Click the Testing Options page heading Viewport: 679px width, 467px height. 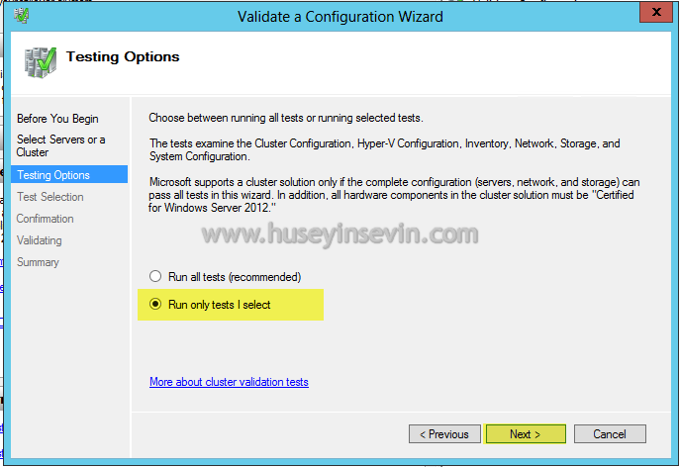(x=123, y=56)
